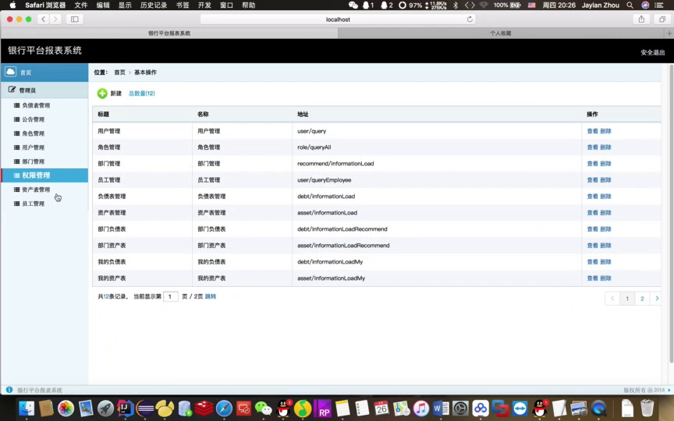Image resolution: width=674 pixels, height=421 pixels.
Task: Click the localhost address bar
Action: [x=338, y=19]
